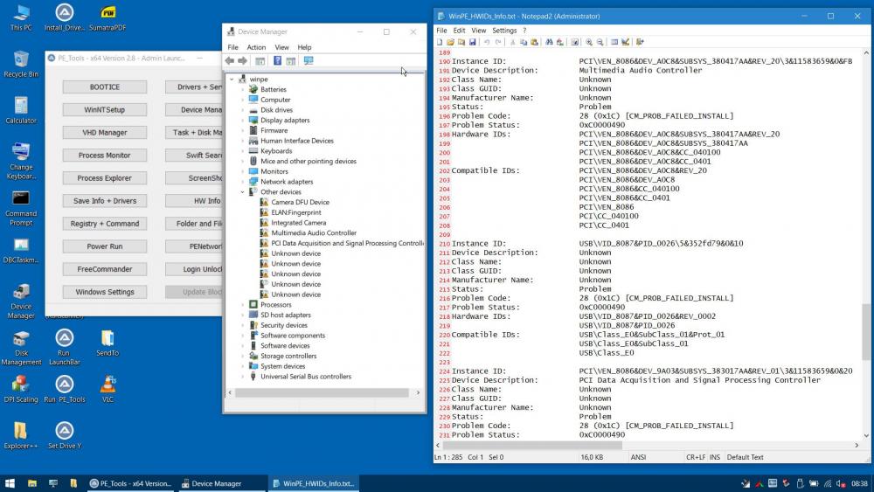Open SumatraPDF desktop icon

(x=108, y=17)
